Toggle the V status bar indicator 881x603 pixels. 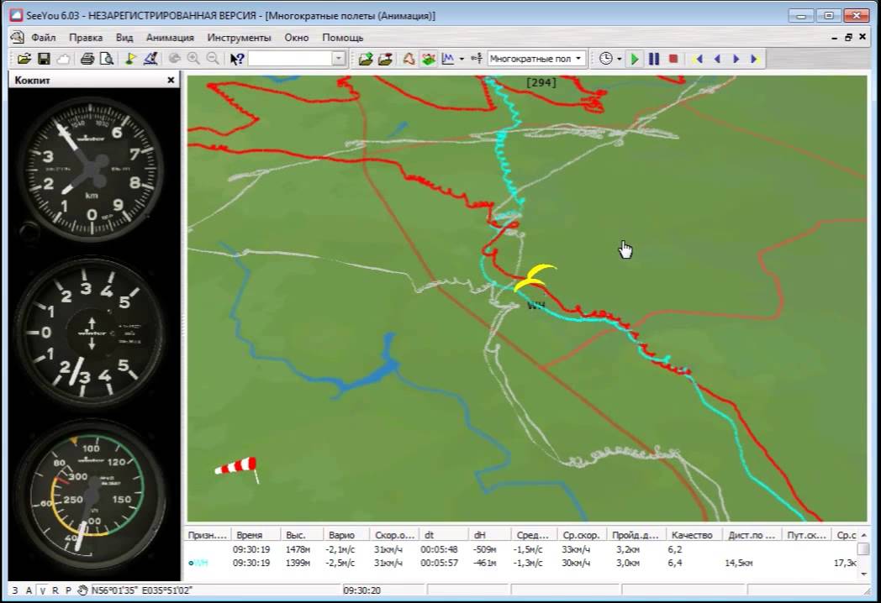(42, 590)
